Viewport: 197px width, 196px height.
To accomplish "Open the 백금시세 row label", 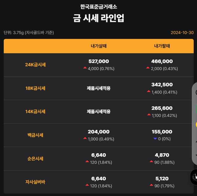I will [35, 135].
